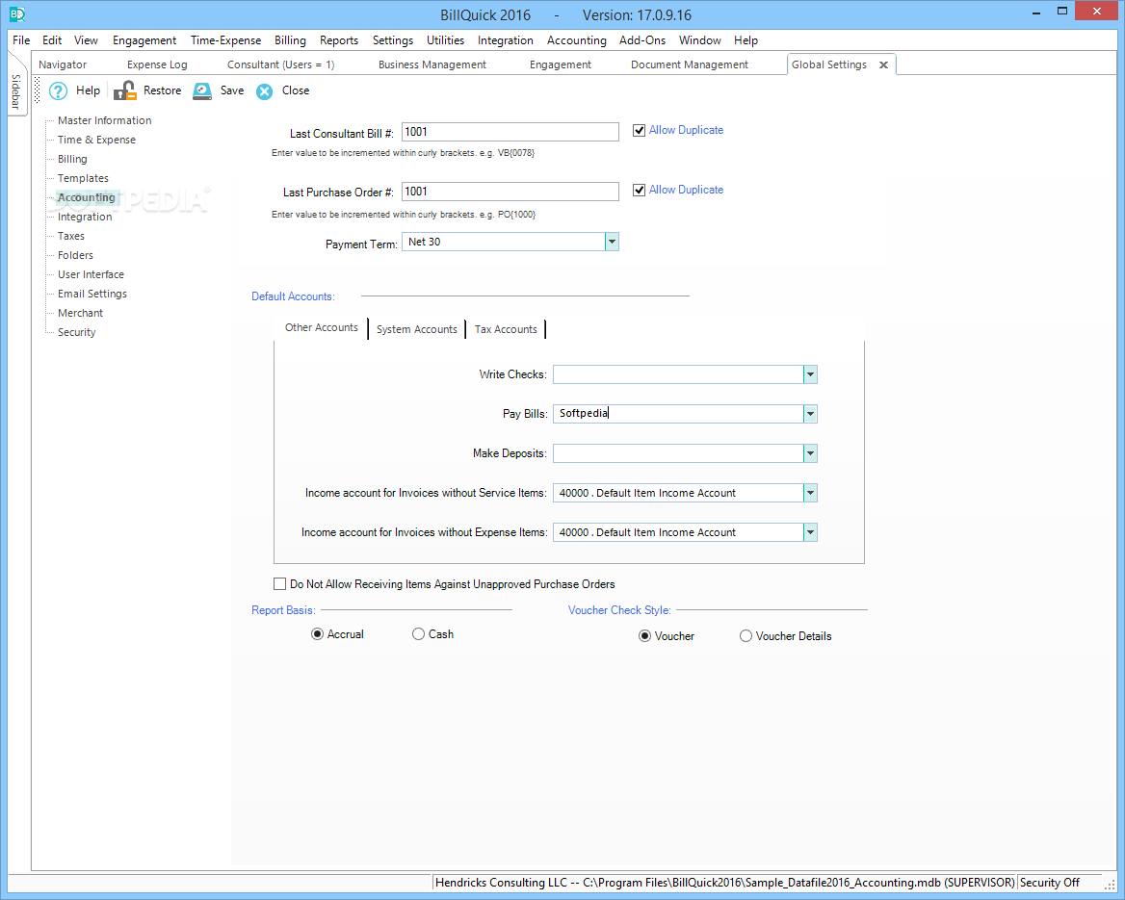This screenshot has width=1125, height=900.
Task: Open the File menu
Action: pyautogui.click(x=21, y=40)
